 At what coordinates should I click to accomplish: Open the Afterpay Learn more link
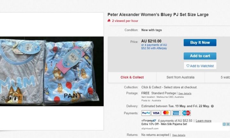tap(203, 121)
